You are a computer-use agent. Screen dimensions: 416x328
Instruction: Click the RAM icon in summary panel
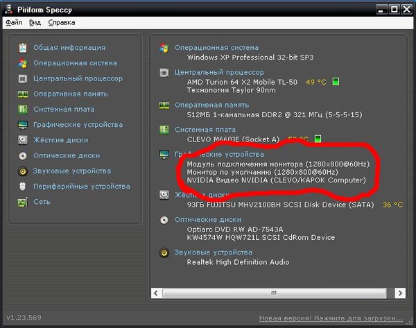pyautogui.click(x=164, y=105)
